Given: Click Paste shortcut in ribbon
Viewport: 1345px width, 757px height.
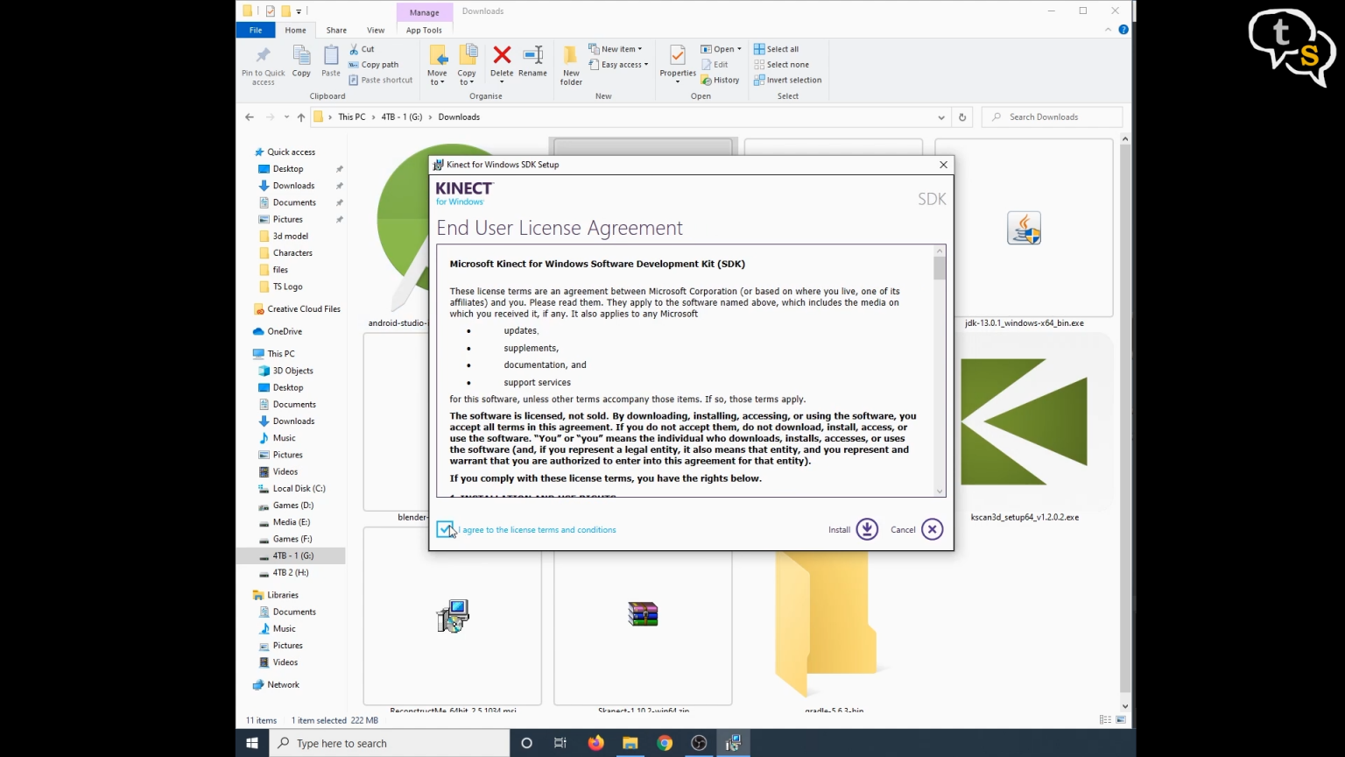Looking at the screenshot, I should (380, 80).
